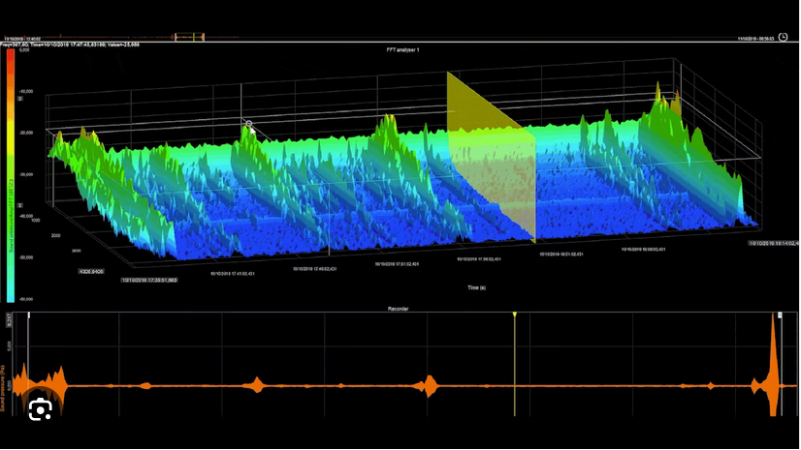Click the end time label right of the 3D plot

coord(773,244)
